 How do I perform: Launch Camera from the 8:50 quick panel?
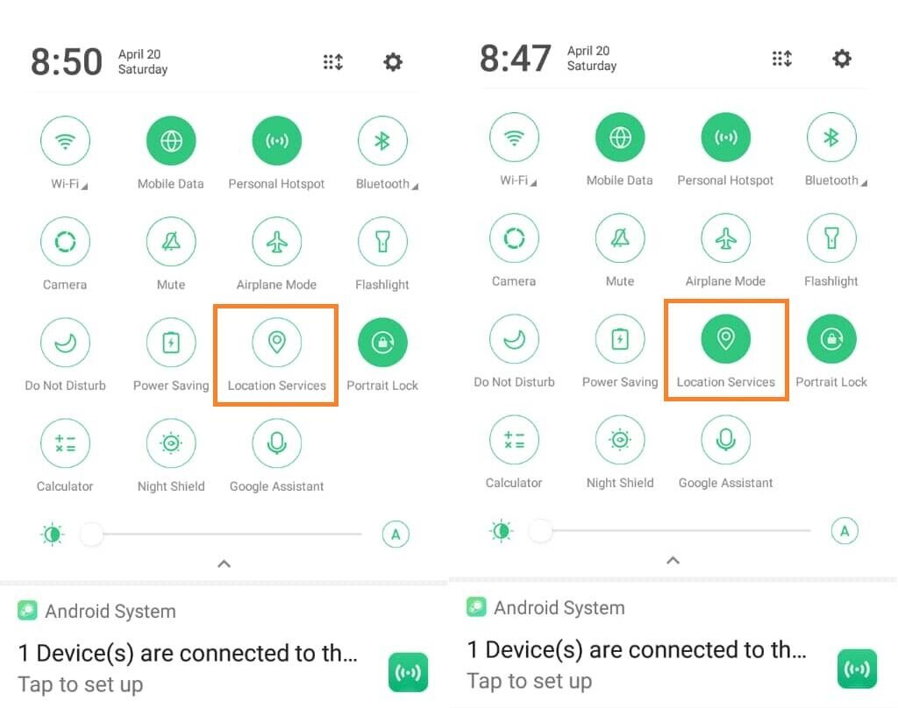pyautogui.click(x=65, y=242)
